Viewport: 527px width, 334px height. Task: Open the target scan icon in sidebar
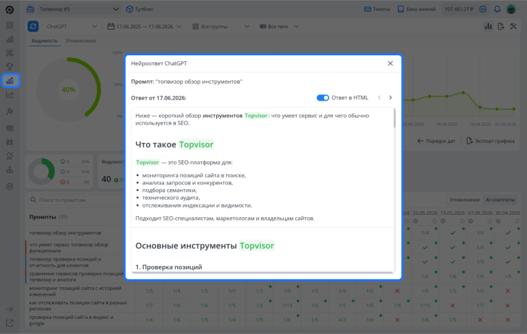(x=10, y=53)
